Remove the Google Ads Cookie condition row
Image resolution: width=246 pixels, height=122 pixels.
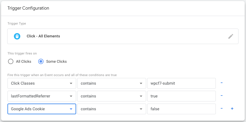click(221, 109)
